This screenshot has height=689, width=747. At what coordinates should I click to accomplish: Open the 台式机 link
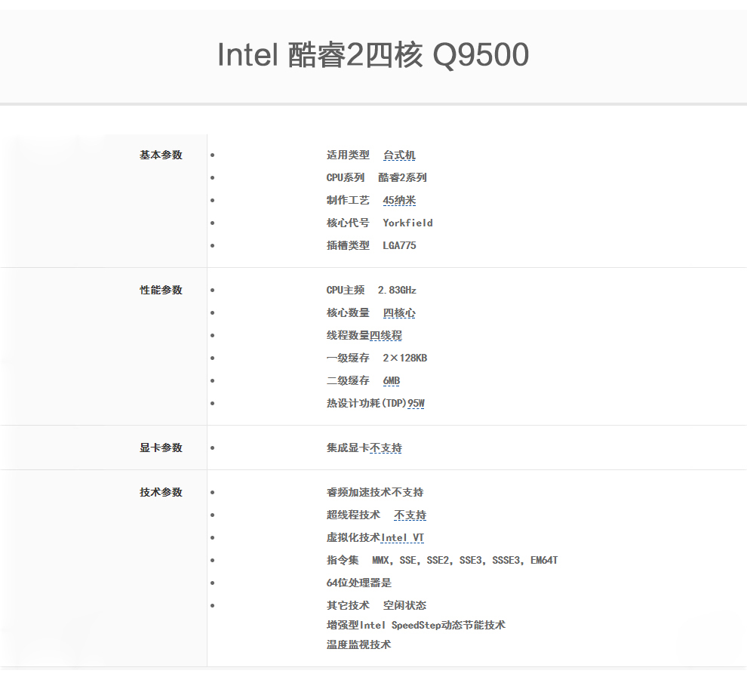399,155
